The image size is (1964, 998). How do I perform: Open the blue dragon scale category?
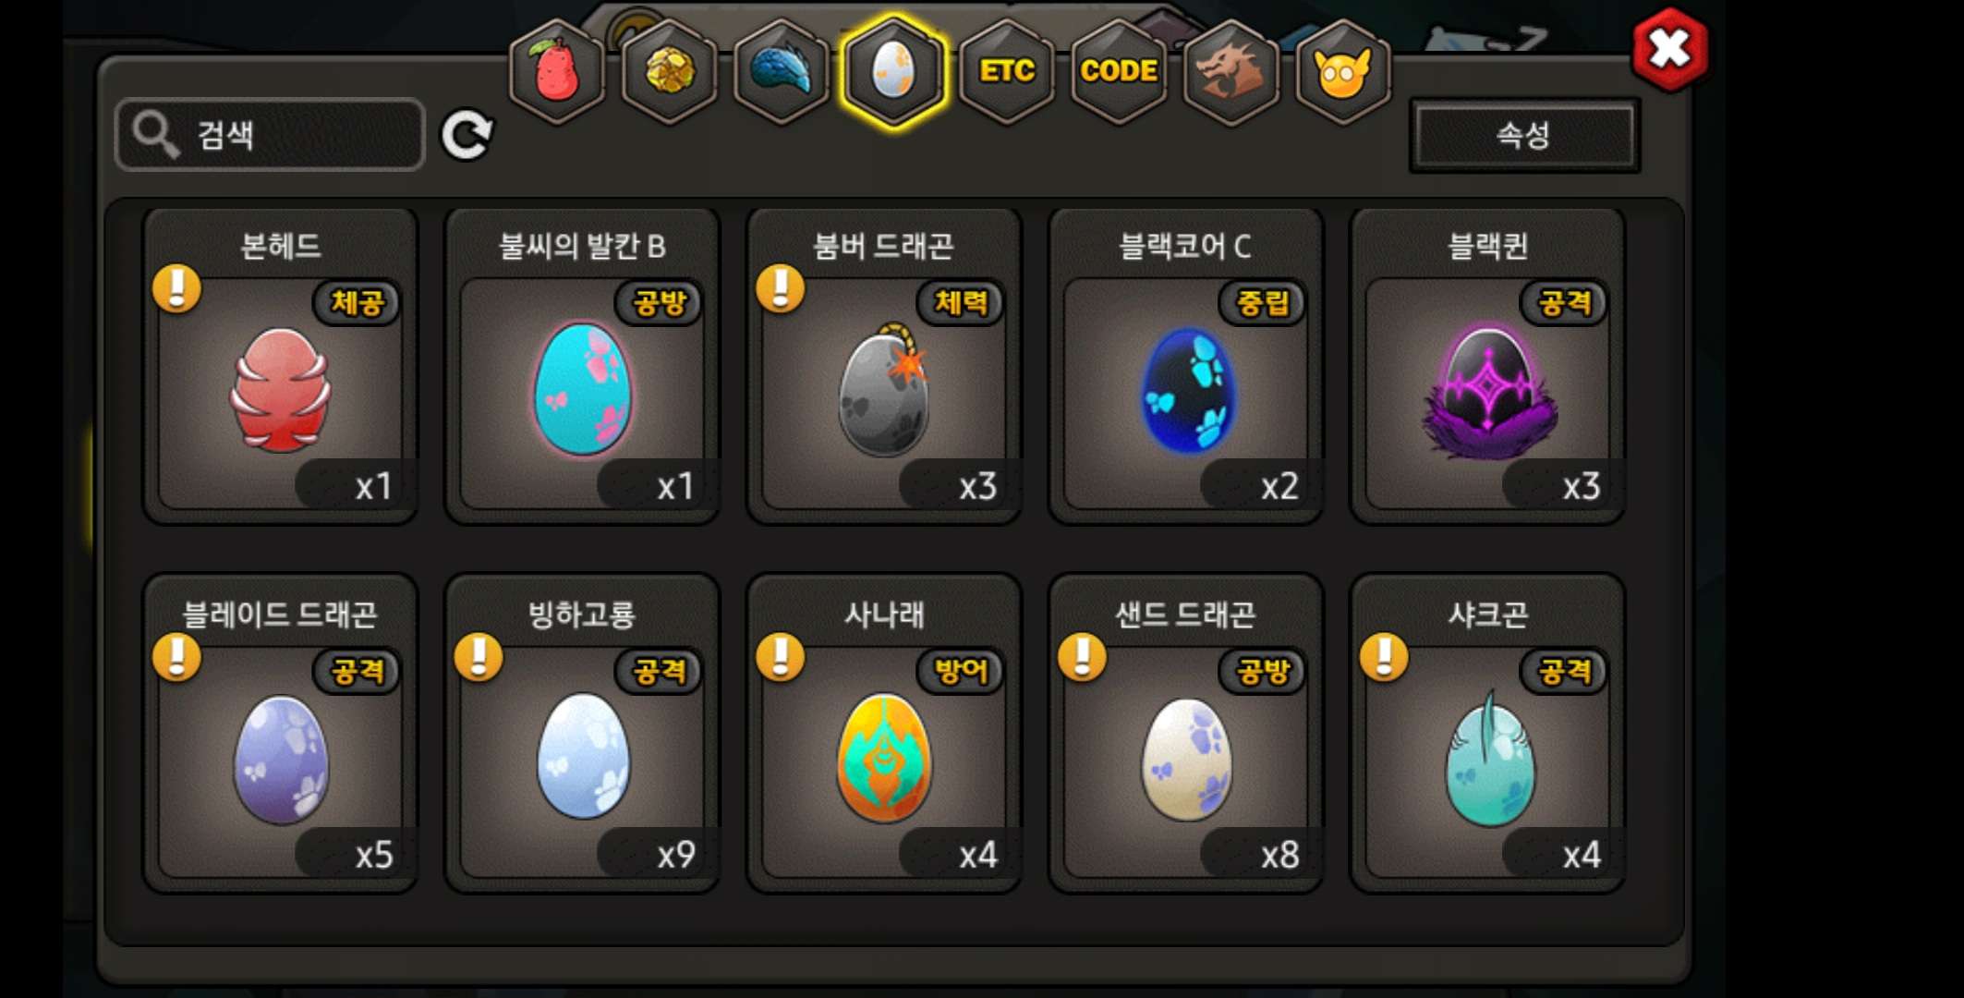coord(782,71)
